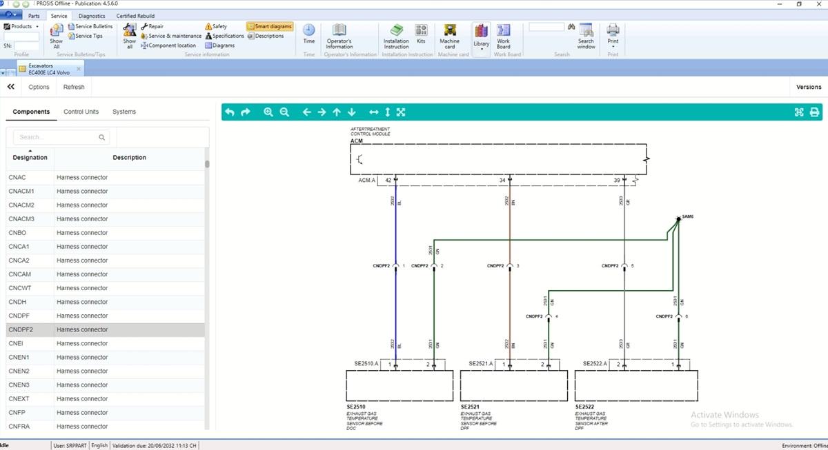
Task: Open the Library dropdown
Action: [x=482, y=38]
